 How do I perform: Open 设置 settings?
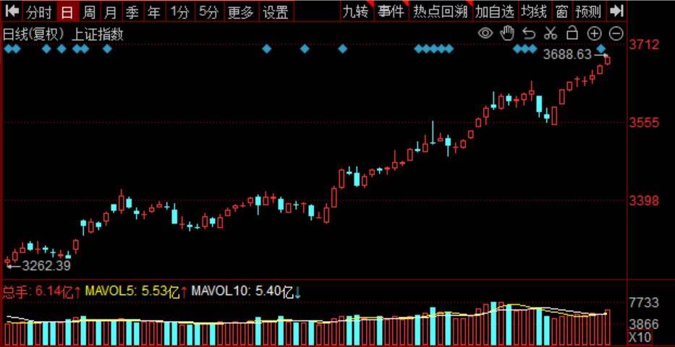click(x=276, y=12)
